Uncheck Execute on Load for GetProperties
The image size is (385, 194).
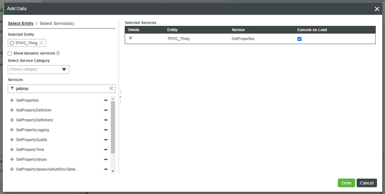(x=300, y=39)
